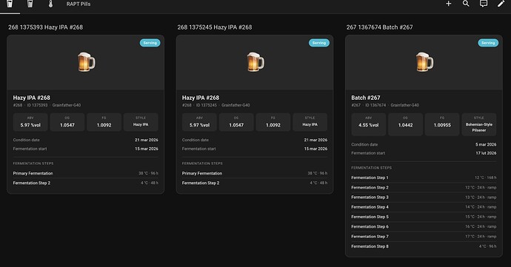Switch to the thermometer tab
The image size is (511, 267).
click(x=50, y=4)
